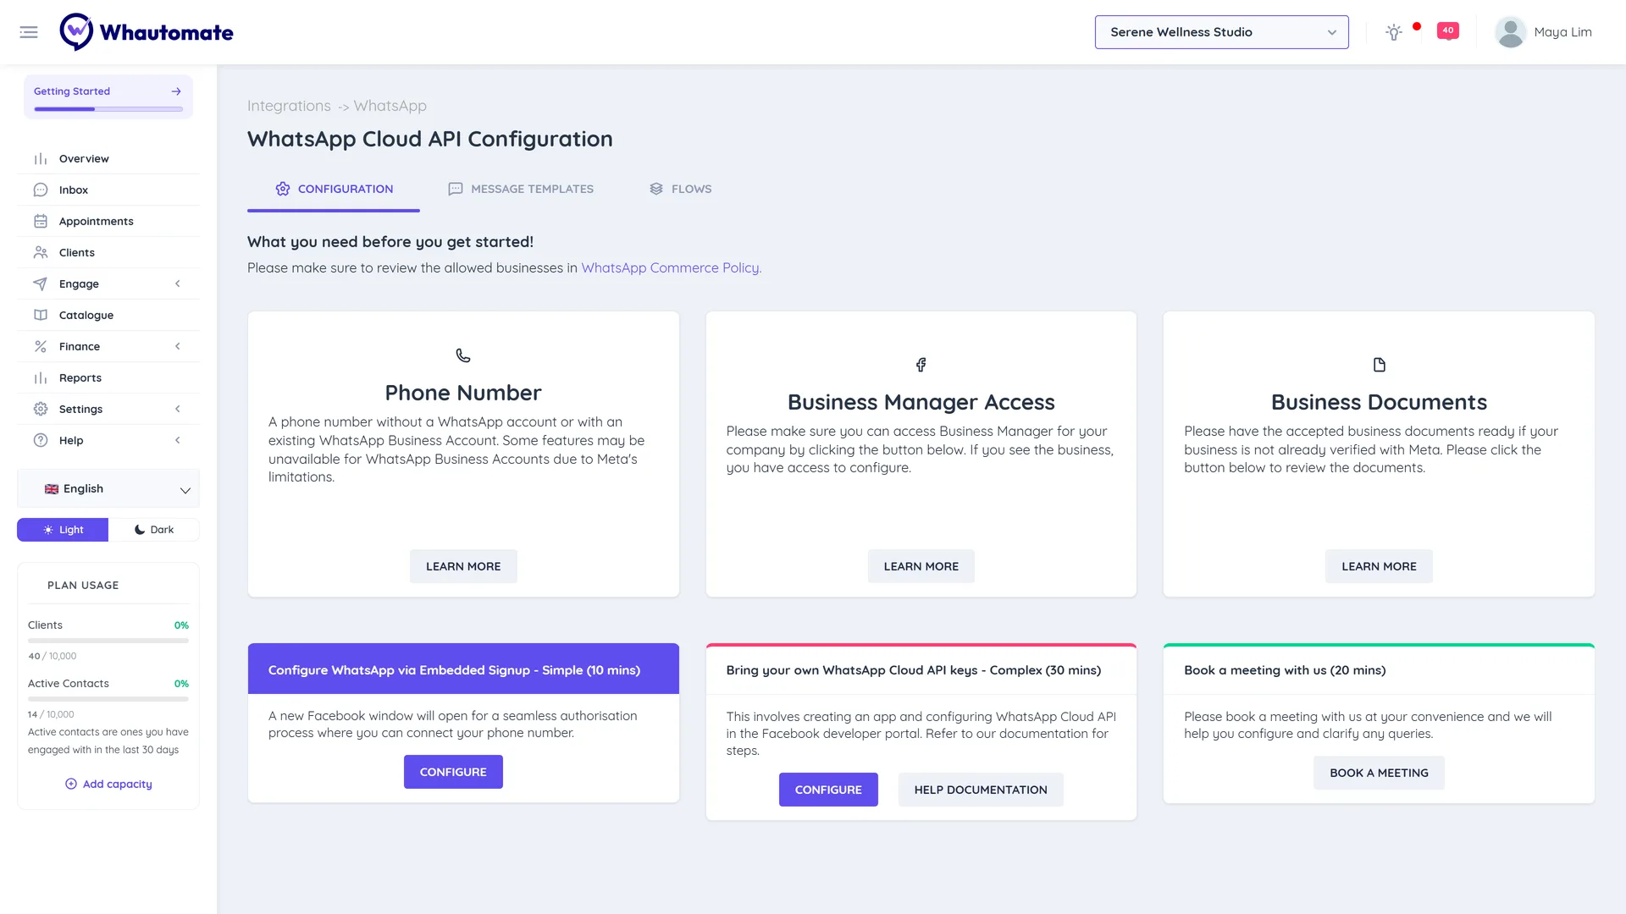1626x914 pixels.
Task: Click Learn More under Business Documents
Action: (x=1379, y=566)
